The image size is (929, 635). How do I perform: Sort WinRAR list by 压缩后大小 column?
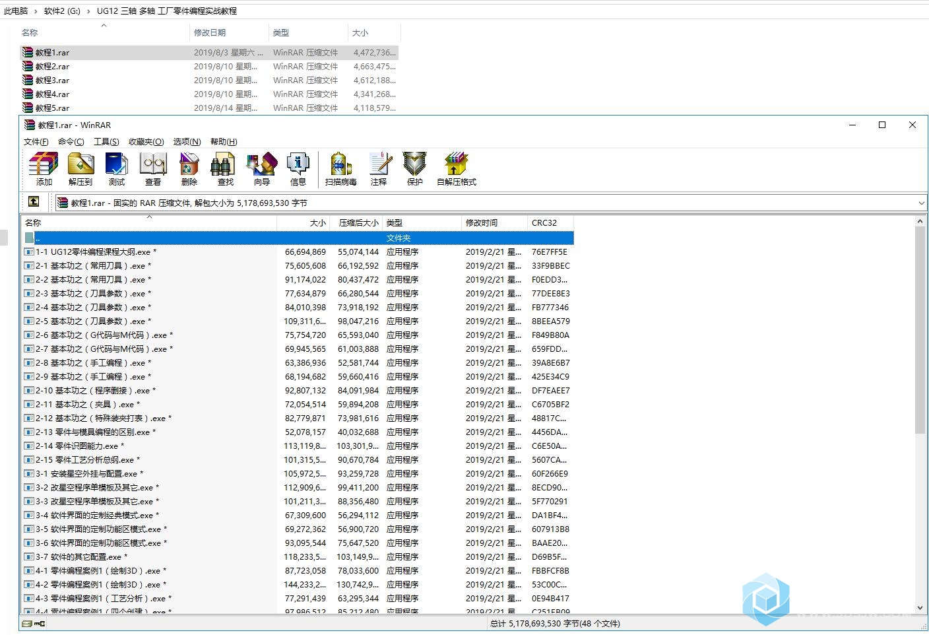point(356,223)
